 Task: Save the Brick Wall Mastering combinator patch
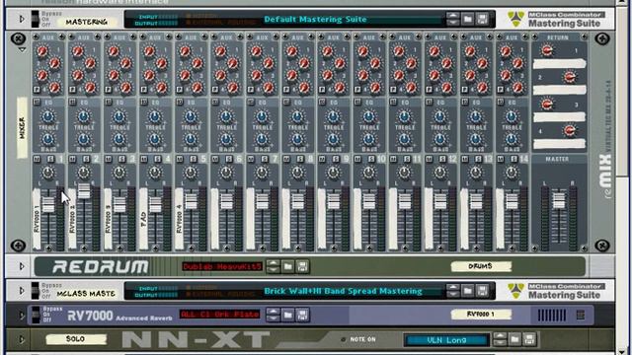(482, 291)
